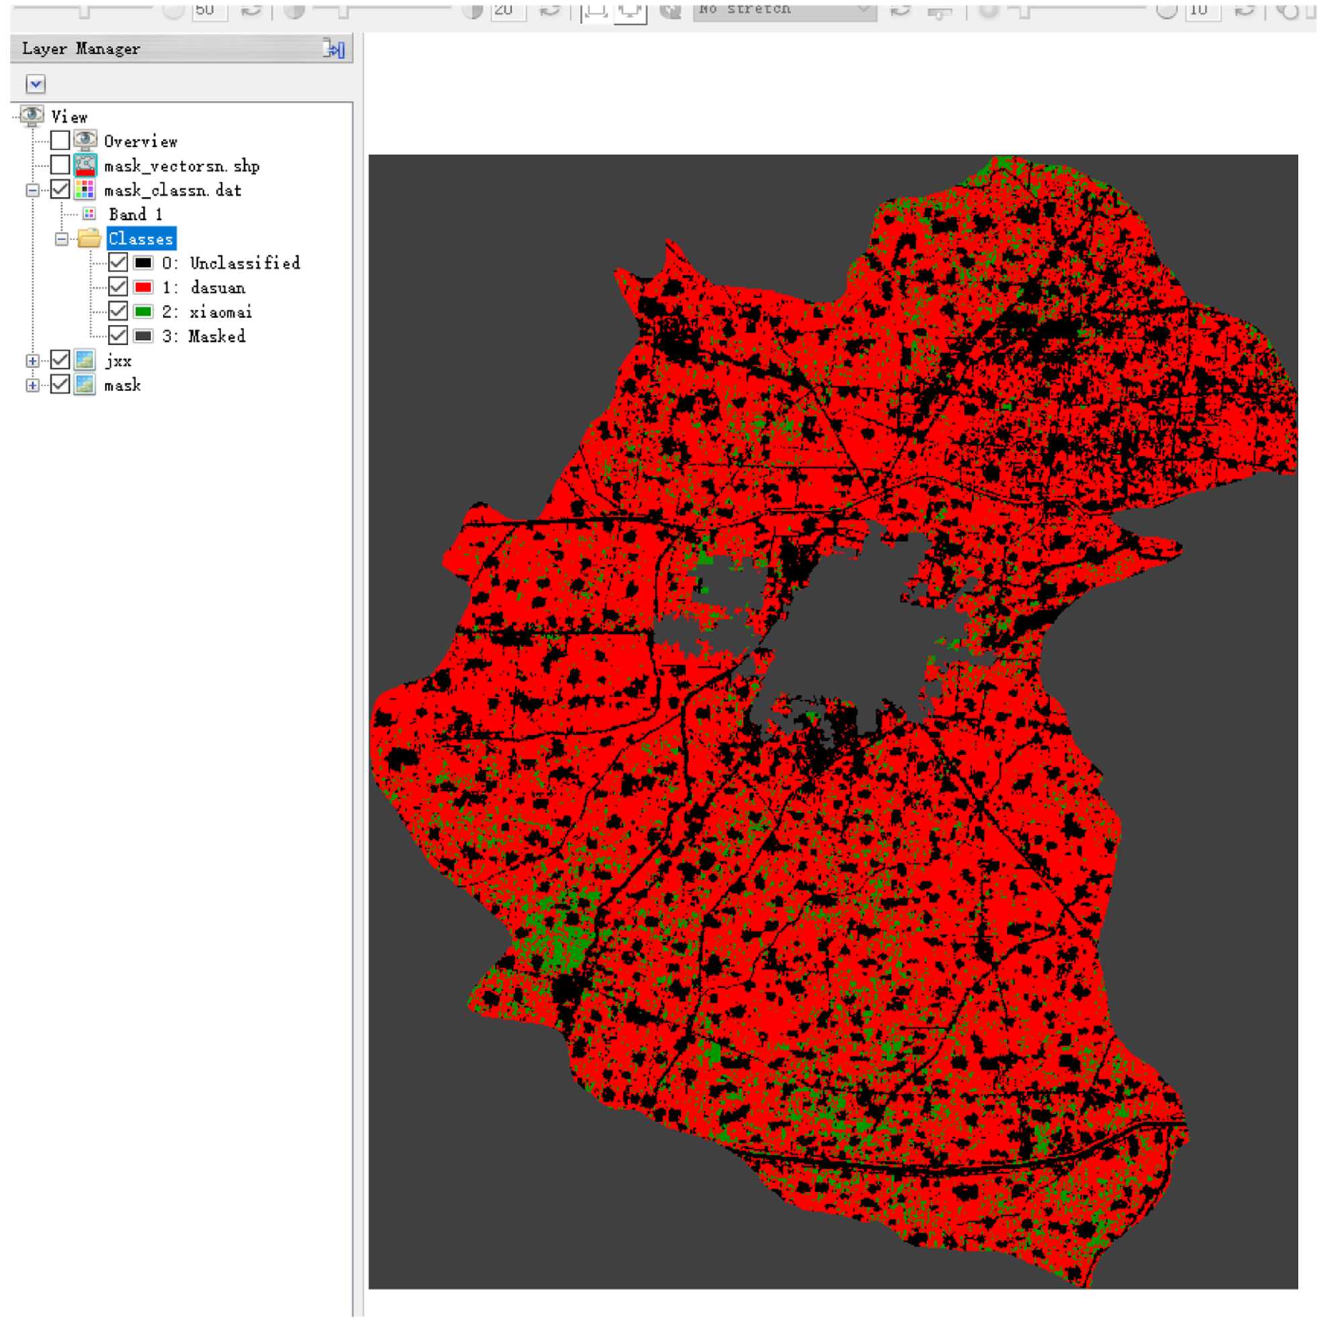This screenshot has height=1318, width=1320.
Task: Click the red dasuan color swatch
Action: (143, 288)
